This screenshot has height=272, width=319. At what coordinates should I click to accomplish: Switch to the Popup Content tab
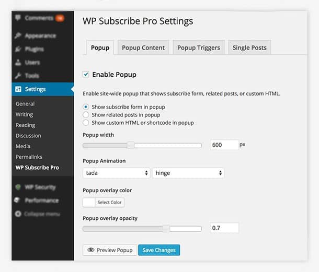coord(143,48)
